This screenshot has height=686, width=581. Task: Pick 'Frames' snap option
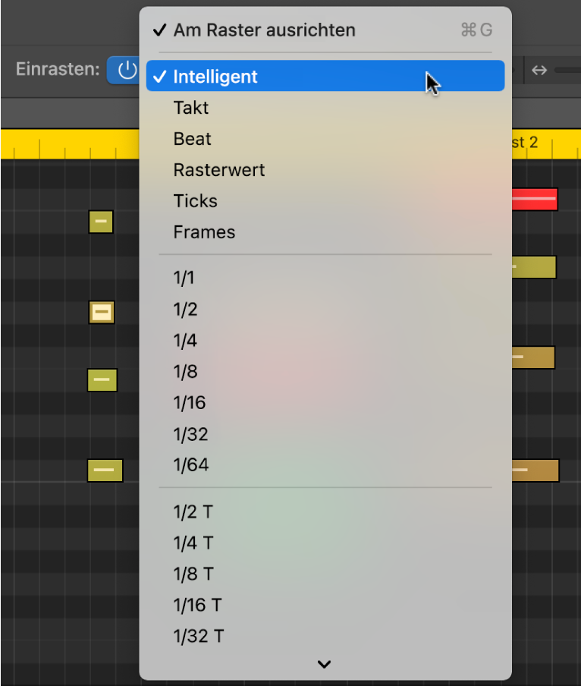coord(204,232)
